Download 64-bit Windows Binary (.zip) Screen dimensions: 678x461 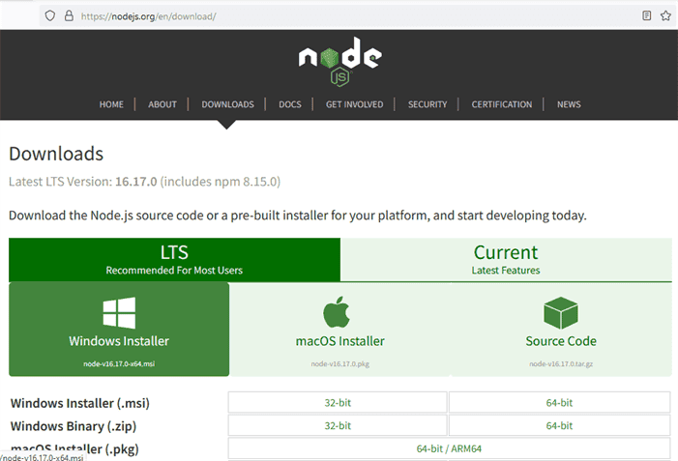click(x=560, y=425)
